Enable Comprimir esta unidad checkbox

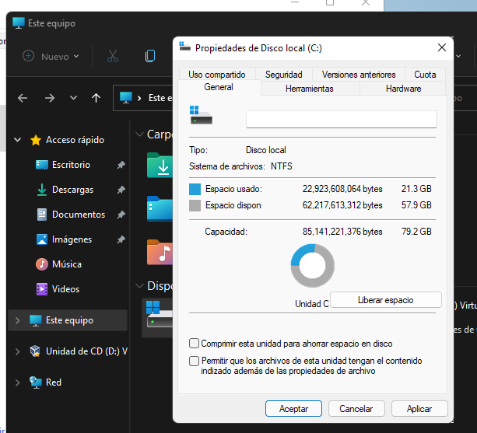coord(194,344)
